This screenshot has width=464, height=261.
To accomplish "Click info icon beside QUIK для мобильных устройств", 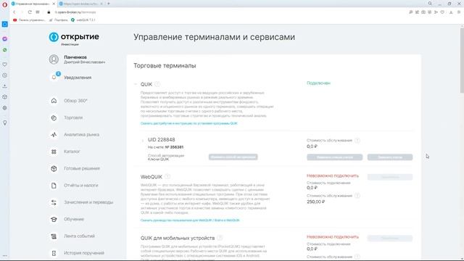I will (x=220, y=238).
